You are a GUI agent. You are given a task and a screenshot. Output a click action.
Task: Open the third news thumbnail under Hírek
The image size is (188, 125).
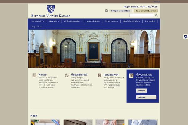coord(110,122)
